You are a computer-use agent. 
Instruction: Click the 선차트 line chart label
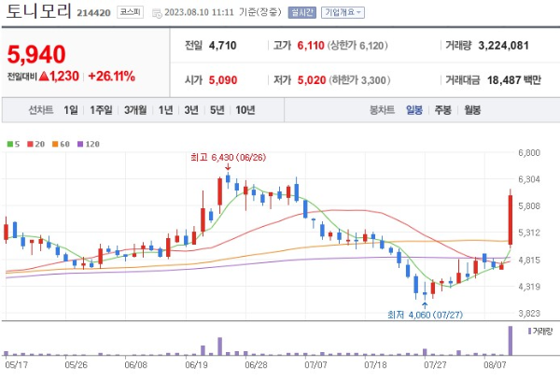click(x=41, y=110)
